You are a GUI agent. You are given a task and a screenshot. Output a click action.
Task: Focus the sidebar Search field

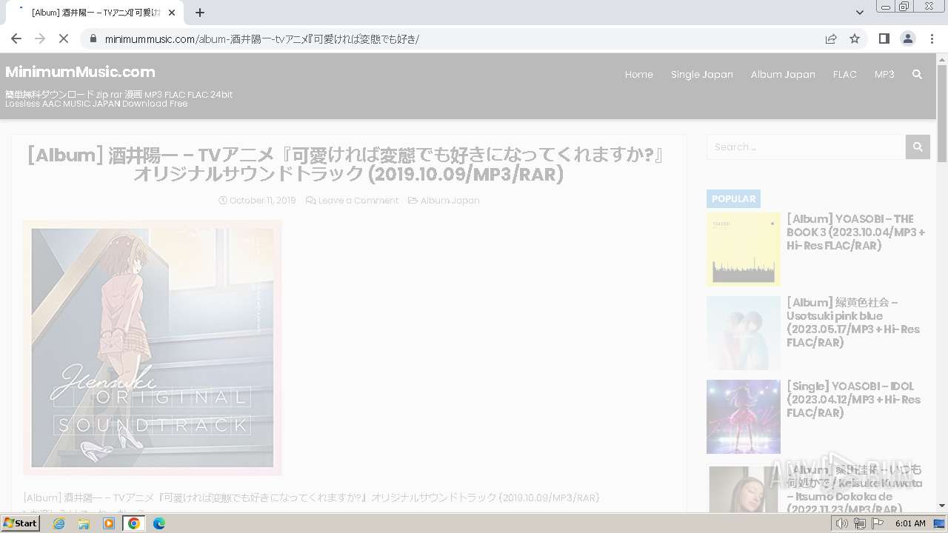pyautogui.click(x=806, y=147)
